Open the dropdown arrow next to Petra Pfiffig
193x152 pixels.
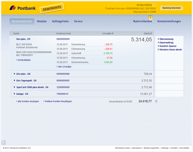154,5
